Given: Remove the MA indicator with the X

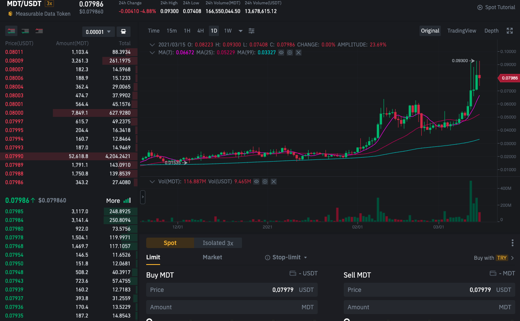Looking at the screenshot, I should [x=299, y=53].
